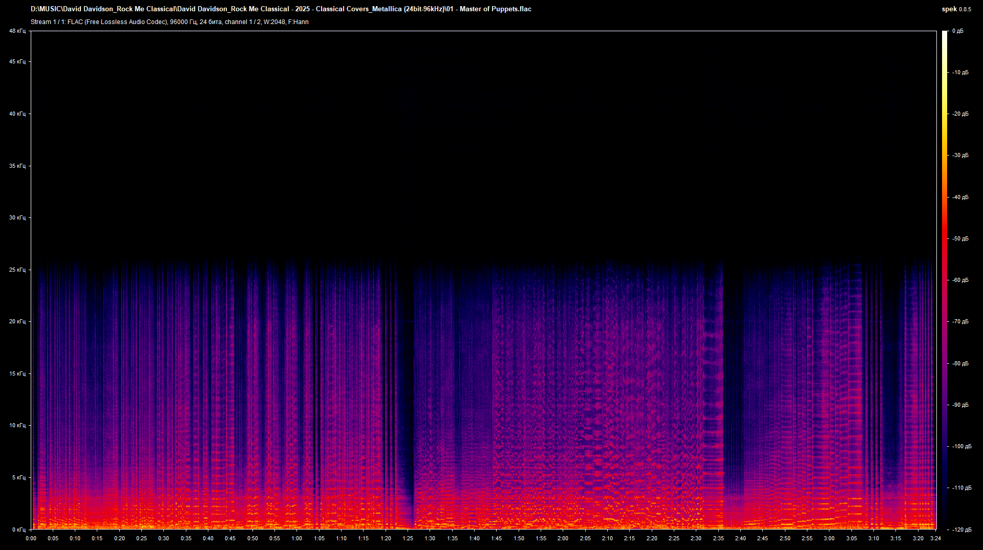Viewport: 983px width, 550px height.
Task: Click the 1:10 time axis label
Action: coord(341,538)
